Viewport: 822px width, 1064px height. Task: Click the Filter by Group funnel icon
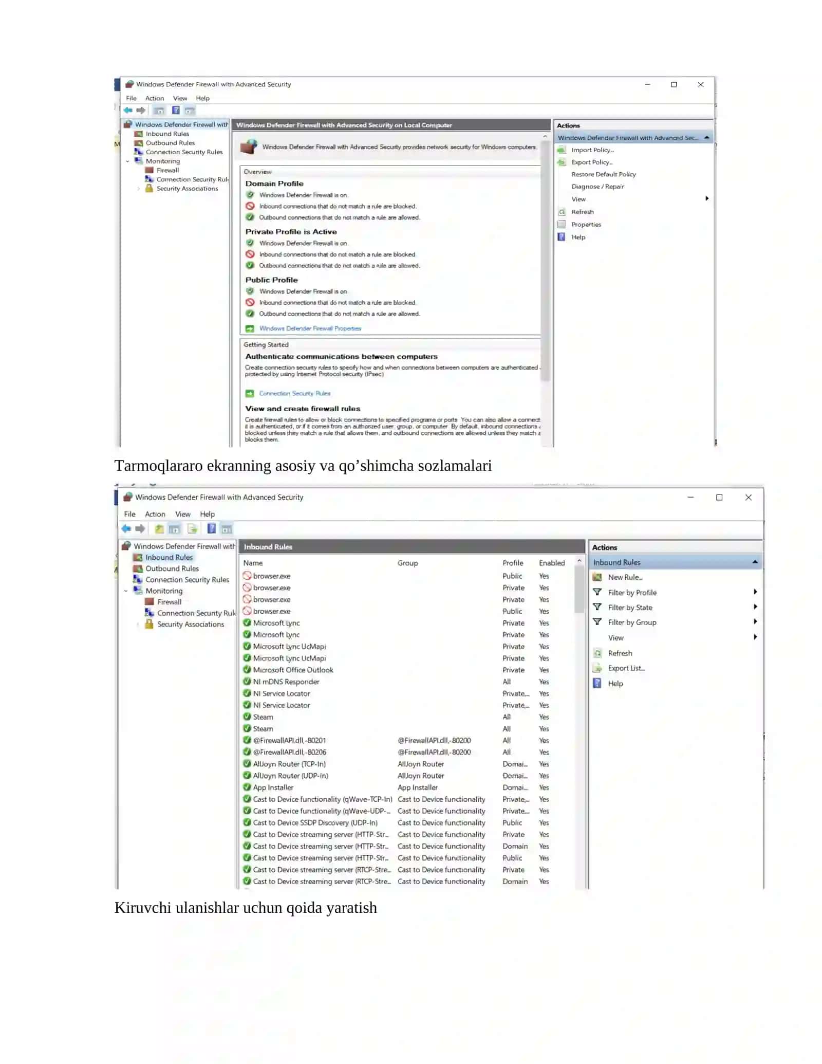pos(597,622)
